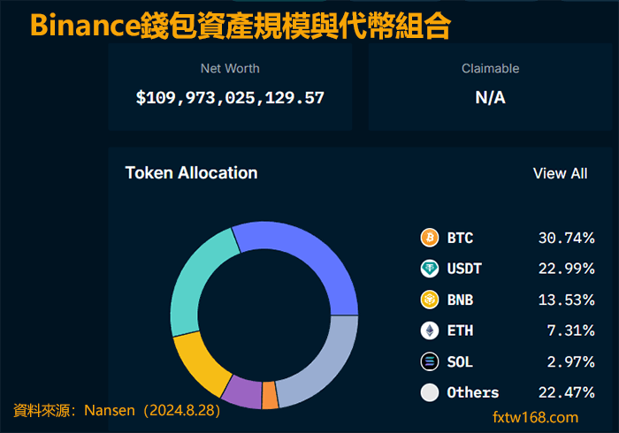619x433 pixels.
Task: Click the USDT Tether icon
Action: (x=430, y=269)
